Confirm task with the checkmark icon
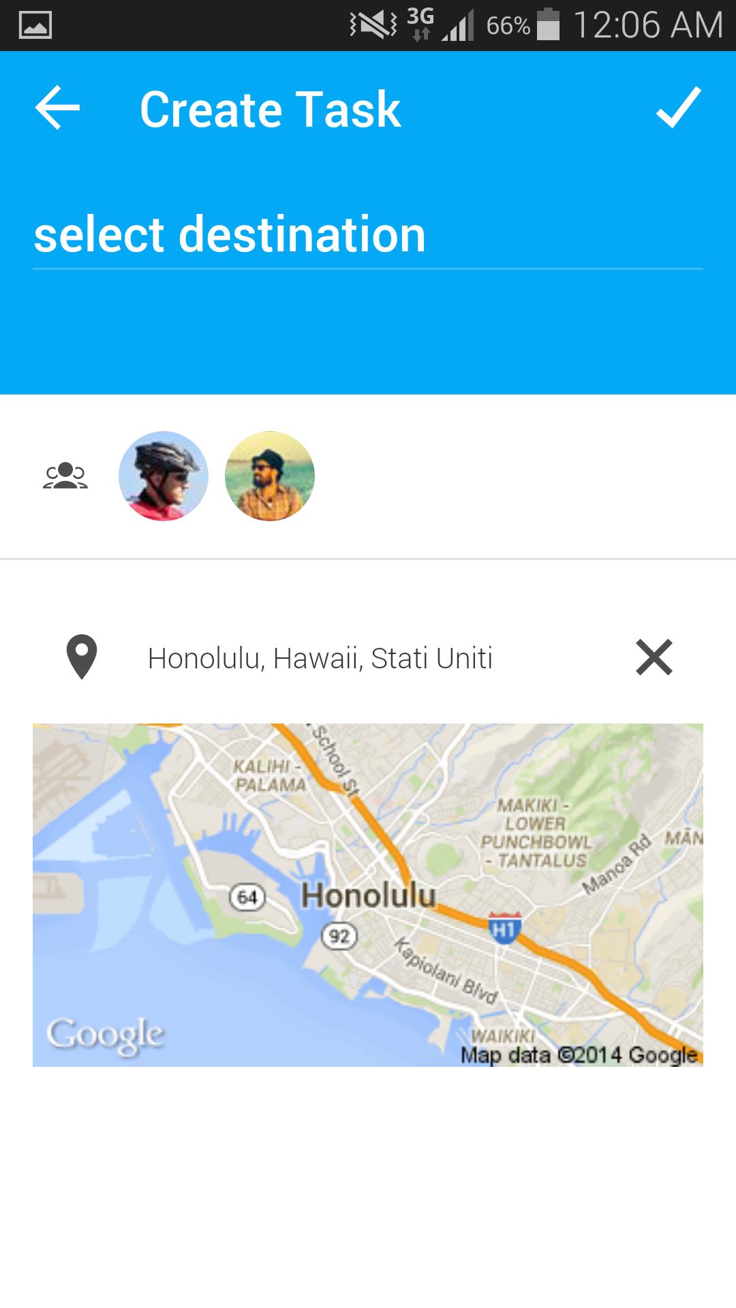 (x=679, y=108)
